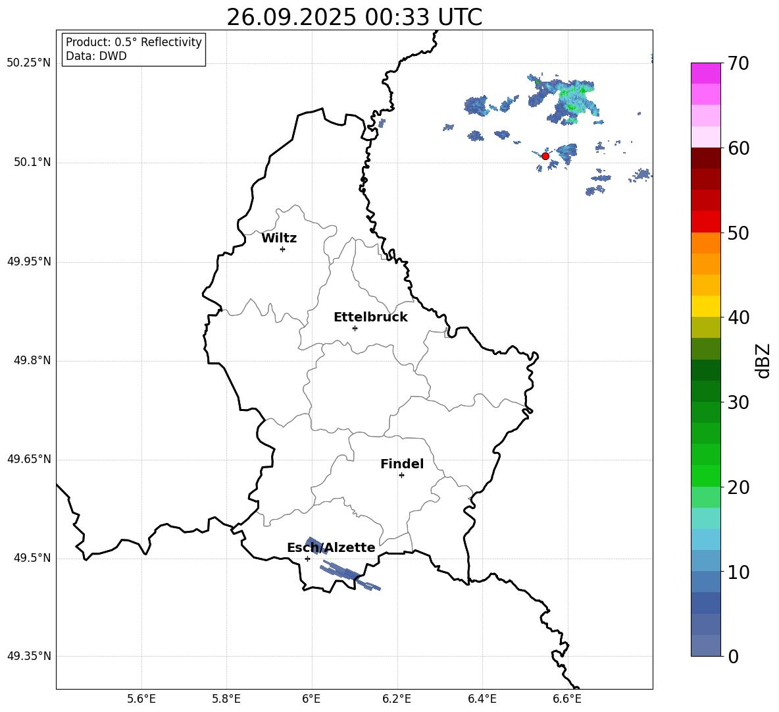
Task: Click the 40 tick label on the colorbar
Action: tap(738, 317)
